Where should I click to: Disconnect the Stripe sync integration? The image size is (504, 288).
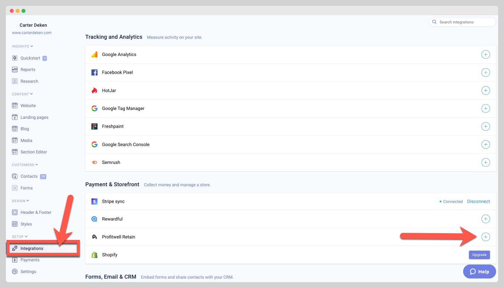pyautogui.click(x=478, y=201)
